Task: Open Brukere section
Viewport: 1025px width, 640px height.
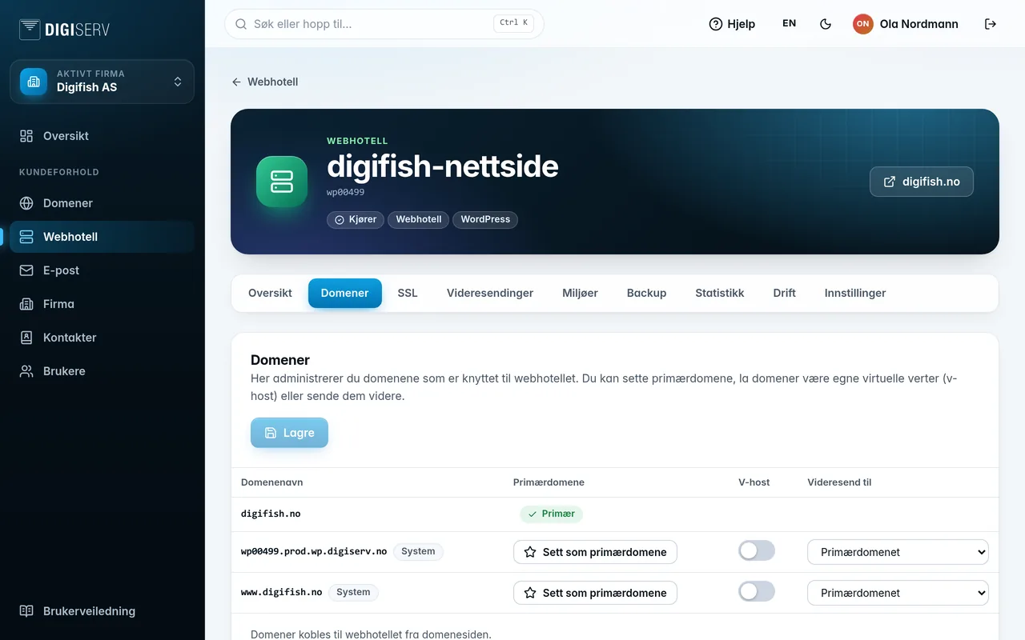Action: pyautogui.click(x=102, y=371)
